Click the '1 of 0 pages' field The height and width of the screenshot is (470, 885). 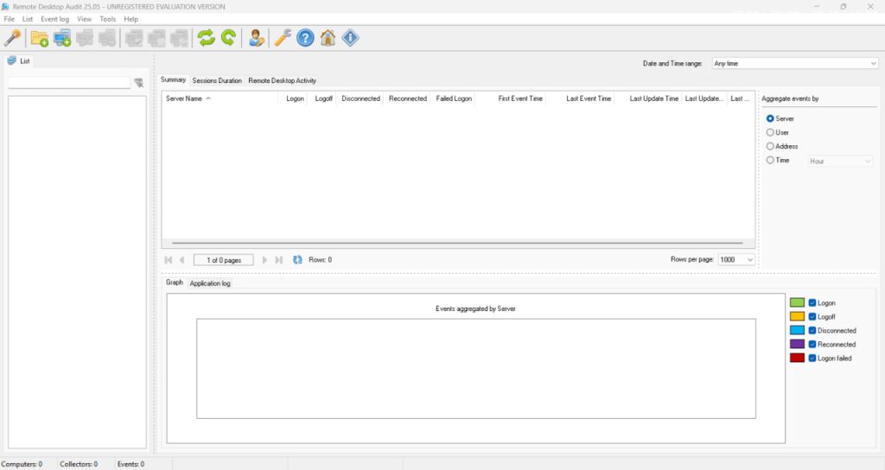coord(224,260)
